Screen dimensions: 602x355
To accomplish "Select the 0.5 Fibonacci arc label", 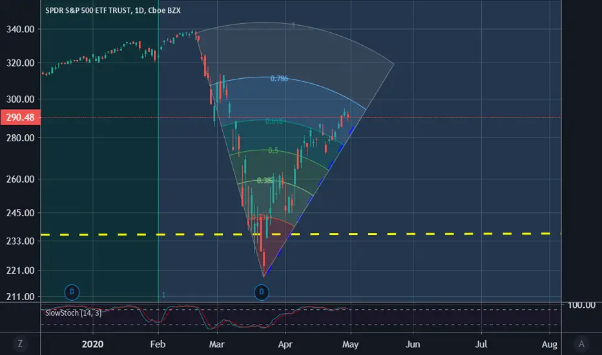I will click(x=273, y=150).
